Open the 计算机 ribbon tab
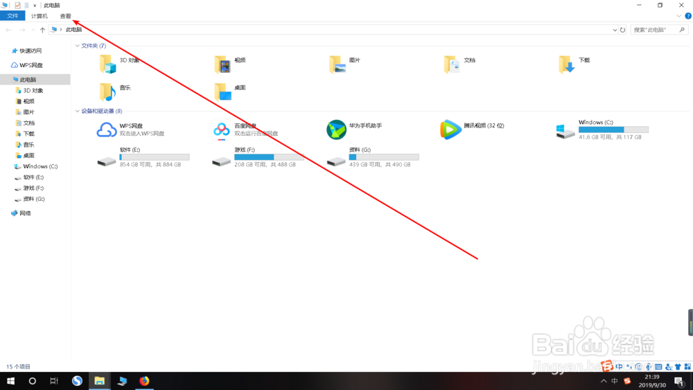 [40, 16]
